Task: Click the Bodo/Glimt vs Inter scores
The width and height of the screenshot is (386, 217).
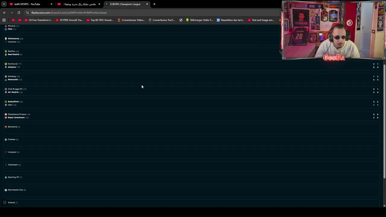Action: (375, 103)
